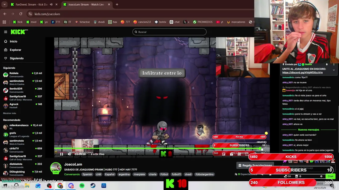
Task: Open the botrix bookmark
Action: (x=160, y=22)
